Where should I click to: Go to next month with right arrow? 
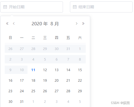click(77, 24)
